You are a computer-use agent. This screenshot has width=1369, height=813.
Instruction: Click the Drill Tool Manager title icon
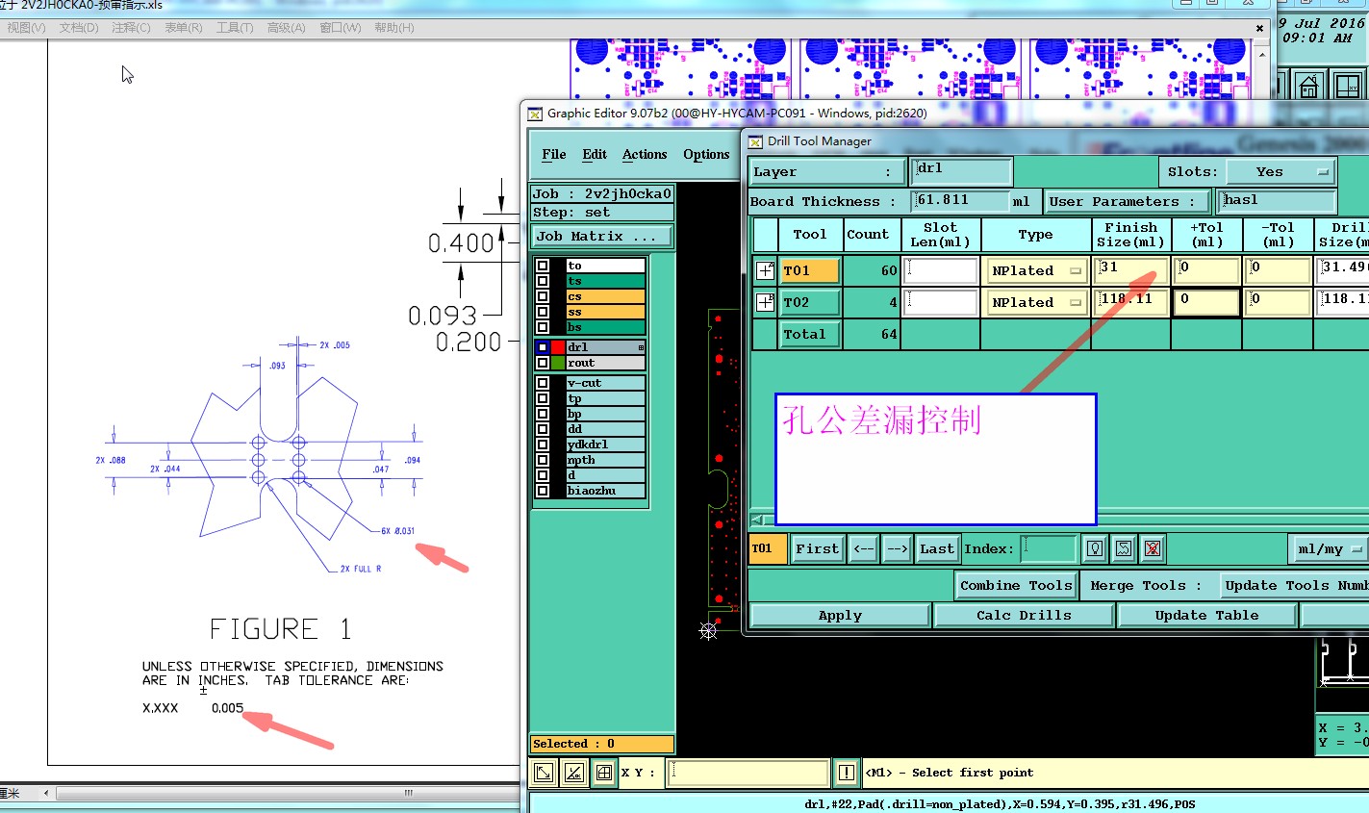(755, 141)
